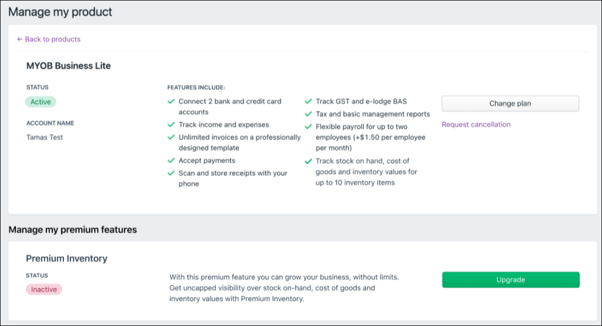602x326 pixels.
Task: Click the checkmark beside Scan and store receipts
Action: click(x=171, y=173)
